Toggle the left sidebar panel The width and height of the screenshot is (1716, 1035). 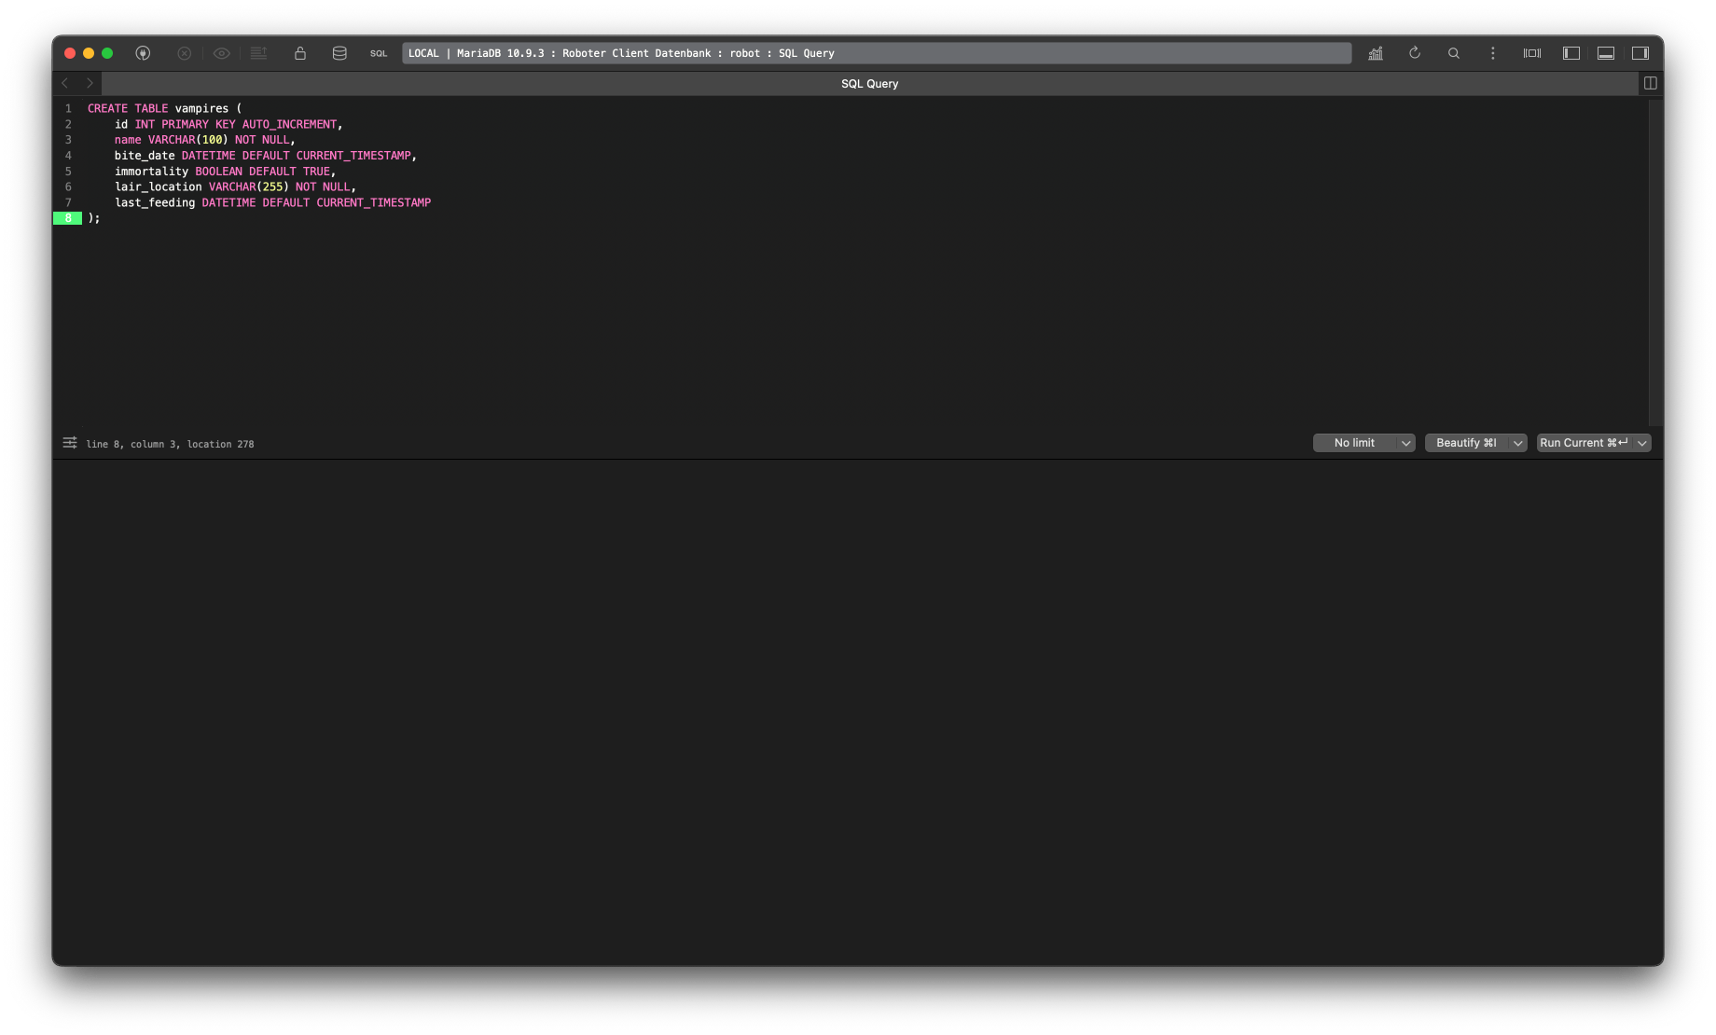[1571, 53]
